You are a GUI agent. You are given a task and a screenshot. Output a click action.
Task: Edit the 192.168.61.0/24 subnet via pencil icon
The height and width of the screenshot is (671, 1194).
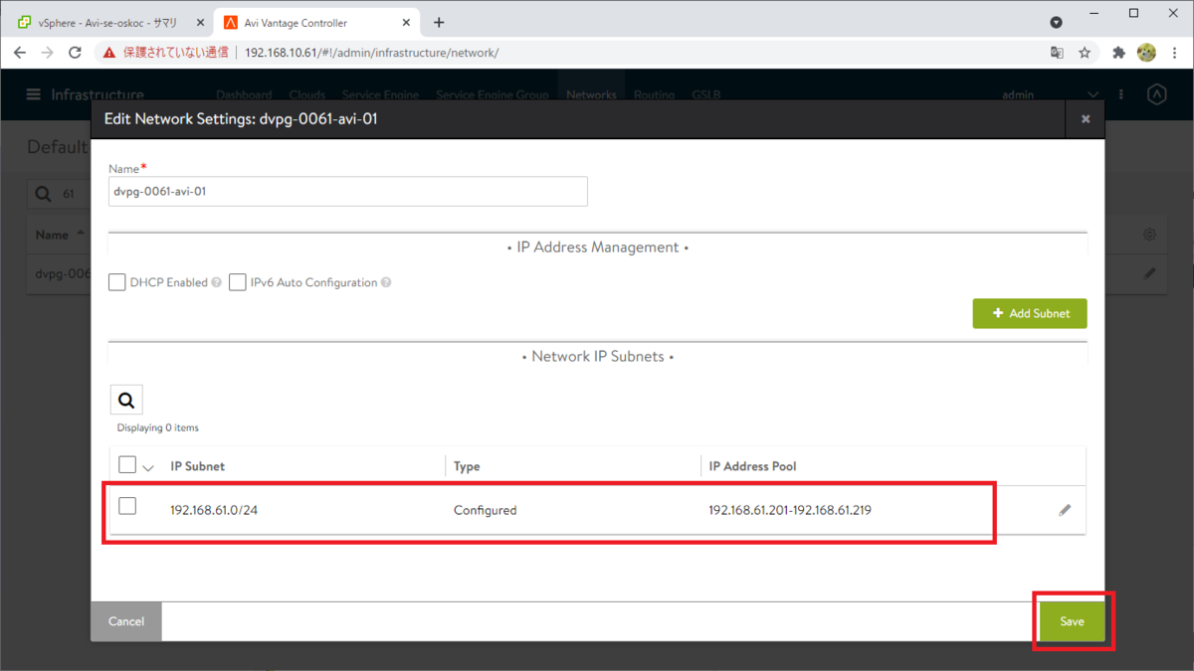pos(1065,510)
